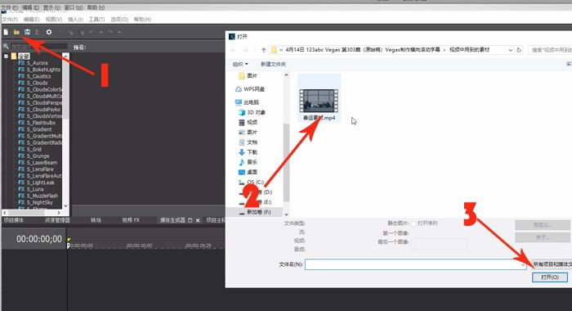Select 此电脑 in the navigation pane
The width and height of the screenshot is (572, 311).
pyautogui.click(x=247, y=102)
